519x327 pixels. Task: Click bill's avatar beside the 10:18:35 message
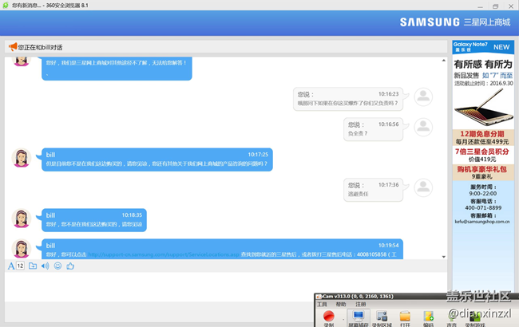pyautogui.click(x=22, y=219)
